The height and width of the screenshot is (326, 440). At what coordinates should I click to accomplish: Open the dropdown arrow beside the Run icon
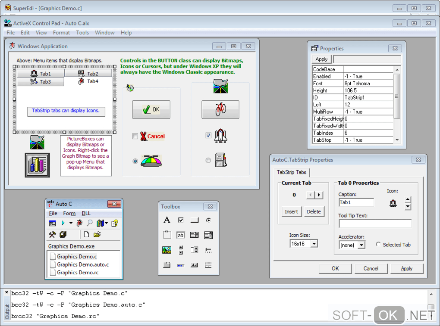pos(71,223)
